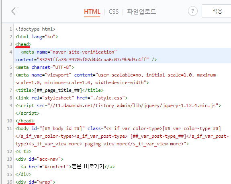
Task: Place cursor on opening <head> tag
Action: pos(23,44)
